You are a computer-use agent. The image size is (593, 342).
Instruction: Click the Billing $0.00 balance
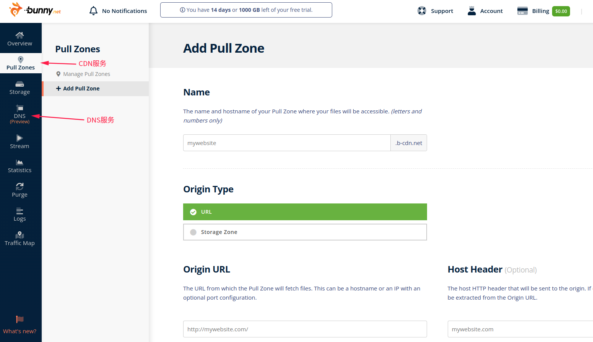561,11
